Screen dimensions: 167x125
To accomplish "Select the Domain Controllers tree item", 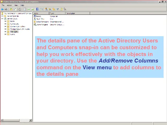I will [18, 26].
